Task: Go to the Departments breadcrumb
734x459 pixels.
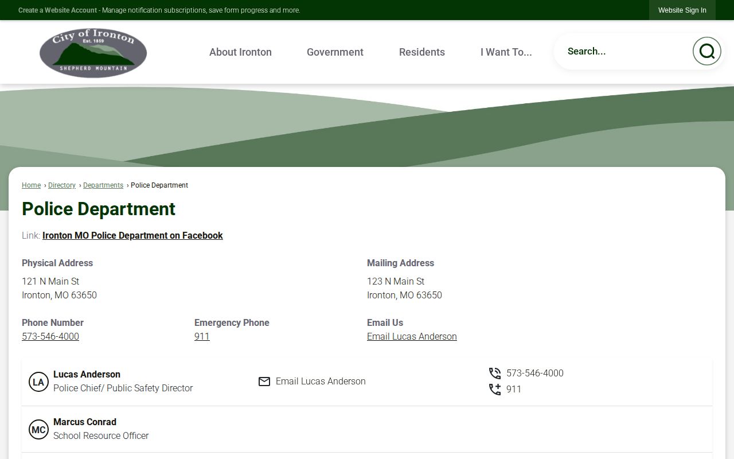Action: click(103, 185)
